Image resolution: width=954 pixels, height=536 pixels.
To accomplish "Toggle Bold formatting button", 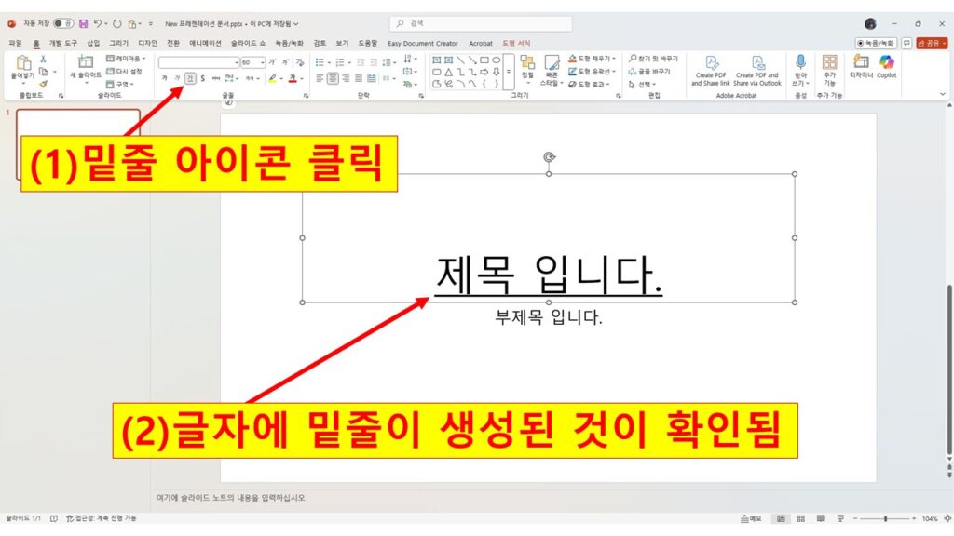I will (x=164, y=78).
